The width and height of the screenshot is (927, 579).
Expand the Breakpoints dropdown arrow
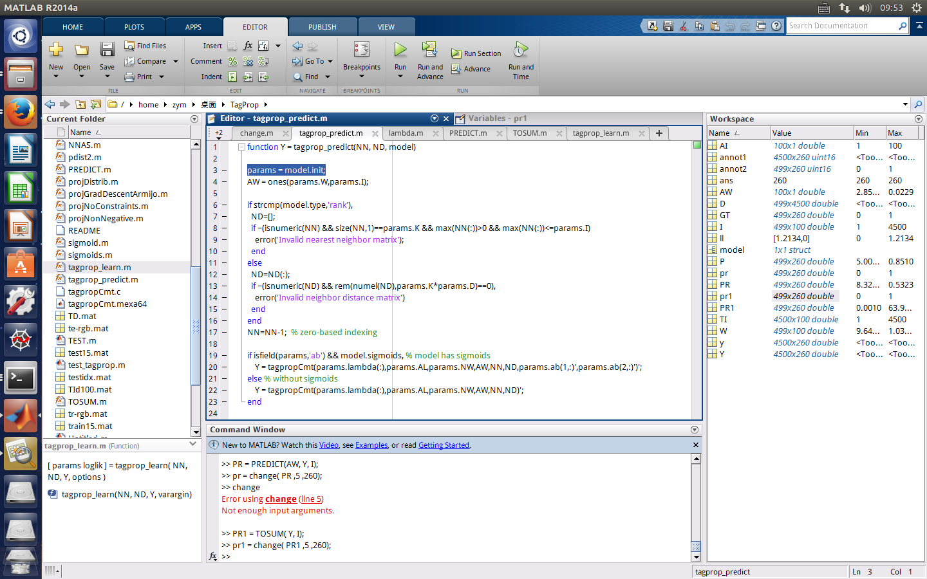click(x=362, y=77)
